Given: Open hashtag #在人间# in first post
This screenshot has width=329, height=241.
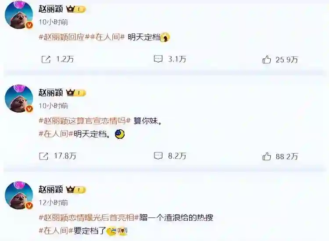Looking at the screenshot, I should tap(108, 37).
